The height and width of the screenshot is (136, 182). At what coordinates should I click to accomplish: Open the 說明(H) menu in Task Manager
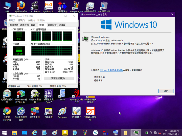(x=41, y=20)
